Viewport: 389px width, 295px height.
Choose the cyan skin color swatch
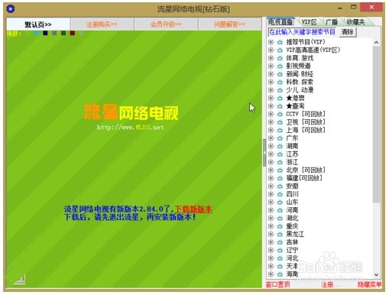coord(37,33)
